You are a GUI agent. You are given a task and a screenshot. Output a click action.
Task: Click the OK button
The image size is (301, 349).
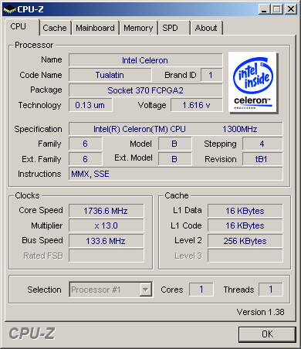tap(267, 334)
